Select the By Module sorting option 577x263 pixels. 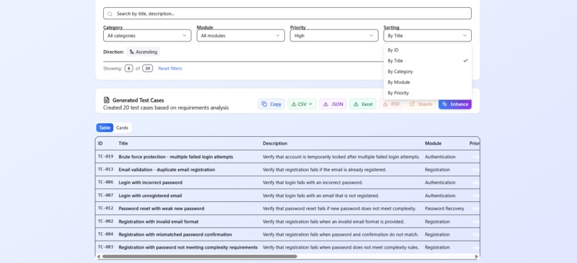pyautogui.click(x=427, y=82)
